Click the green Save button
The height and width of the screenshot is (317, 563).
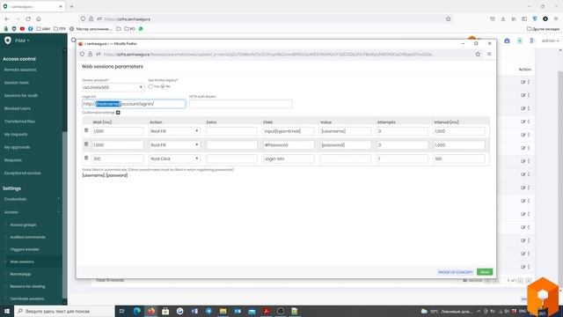point(485,272)
